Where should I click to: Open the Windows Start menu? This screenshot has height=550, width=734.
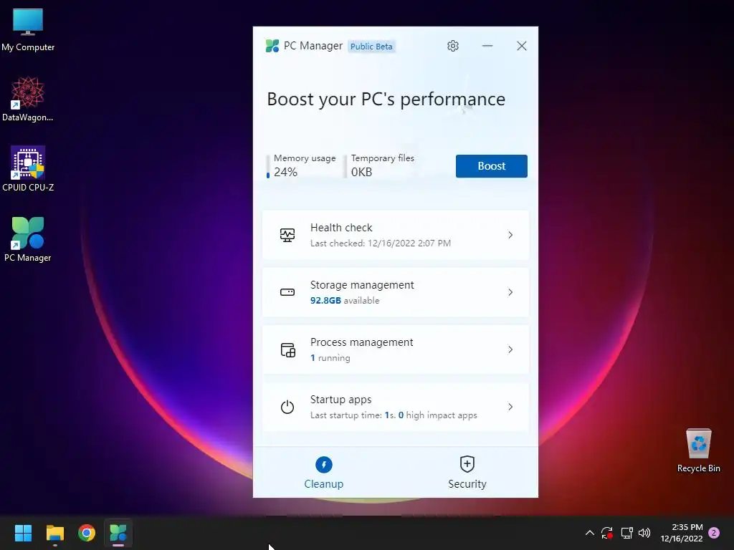pos(23,533)
